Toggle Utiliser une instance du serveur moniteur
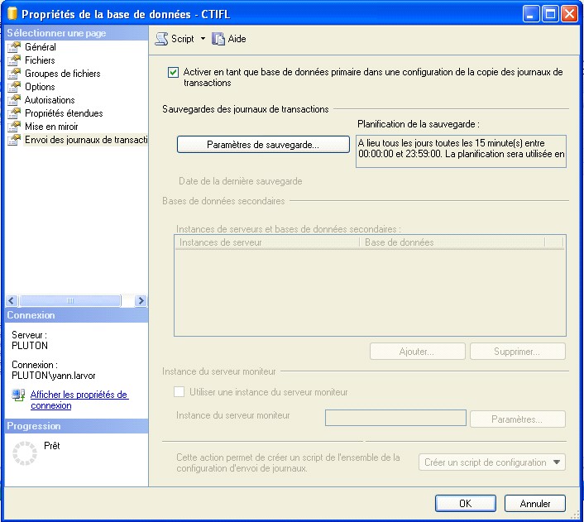Image resolution: width=584 pixels, height=522 pixels. (179, 392)
